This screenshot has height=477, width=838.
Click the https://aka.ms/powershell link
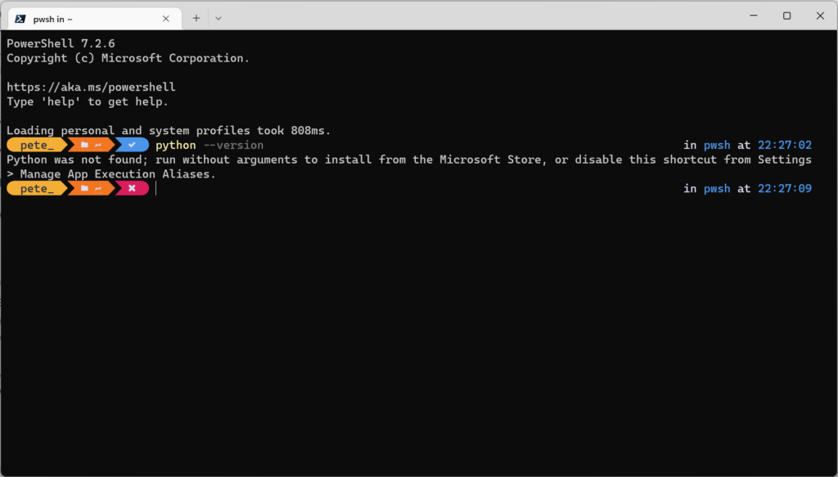91,87
